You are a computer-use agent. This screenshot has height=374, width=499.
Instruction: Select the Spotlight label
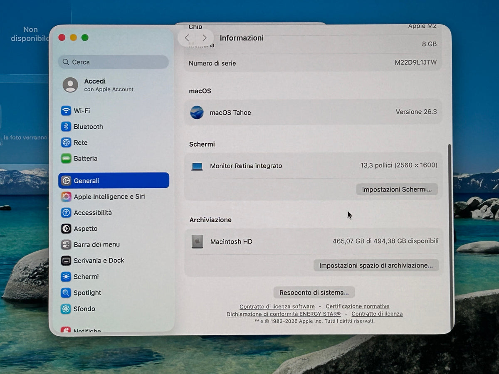point(87,293)
